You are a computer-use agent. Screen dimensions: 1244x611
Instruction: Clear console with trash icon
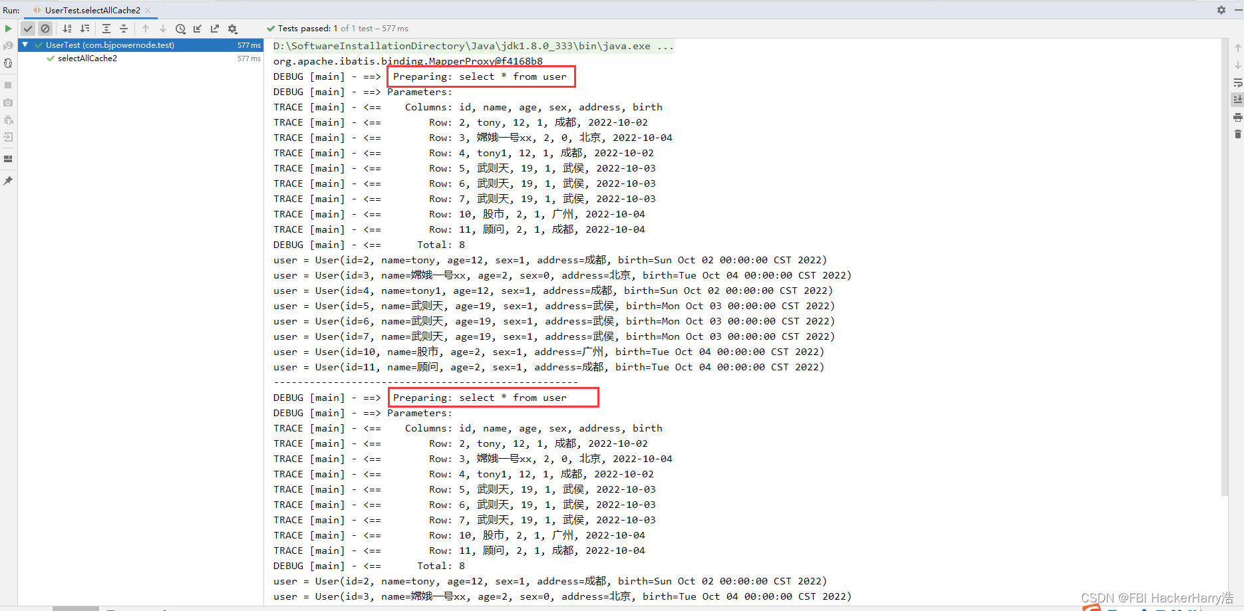(1237, 134)
